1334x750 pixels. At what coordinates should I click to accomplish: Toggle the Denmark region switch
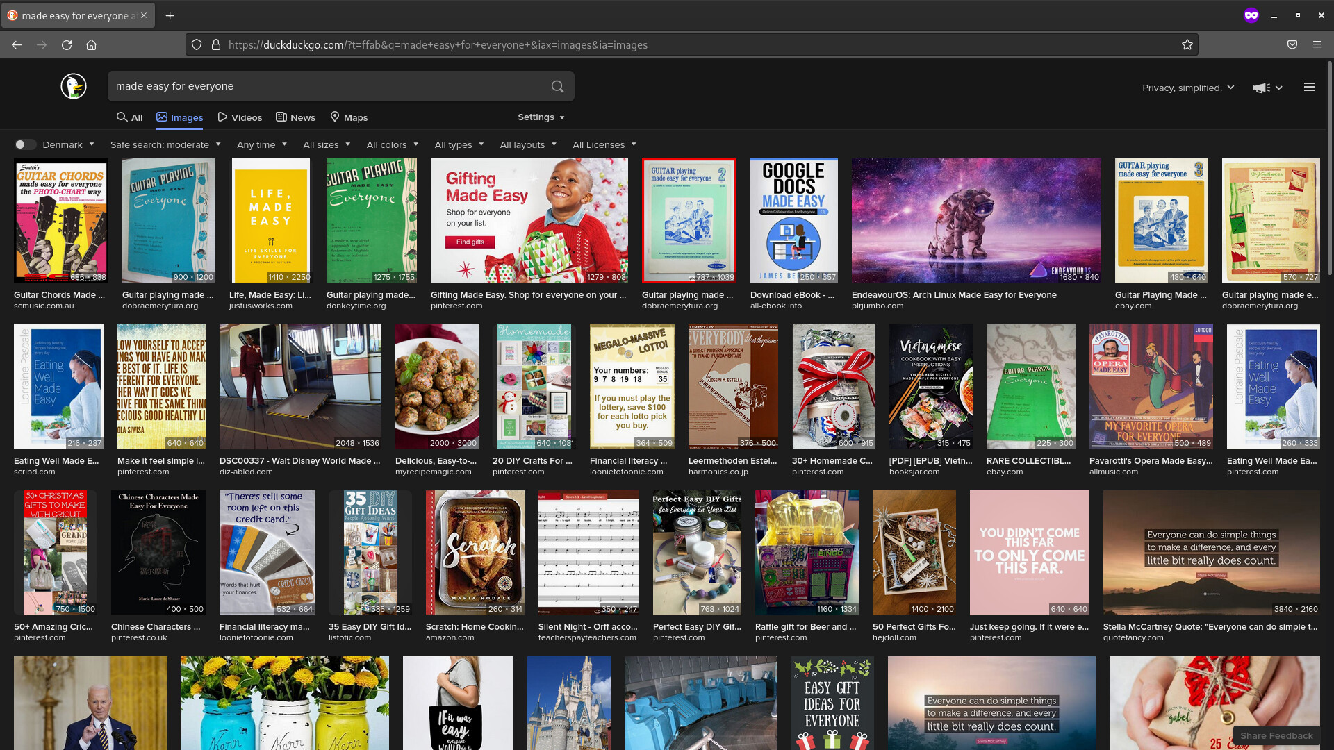coord(25,144)
